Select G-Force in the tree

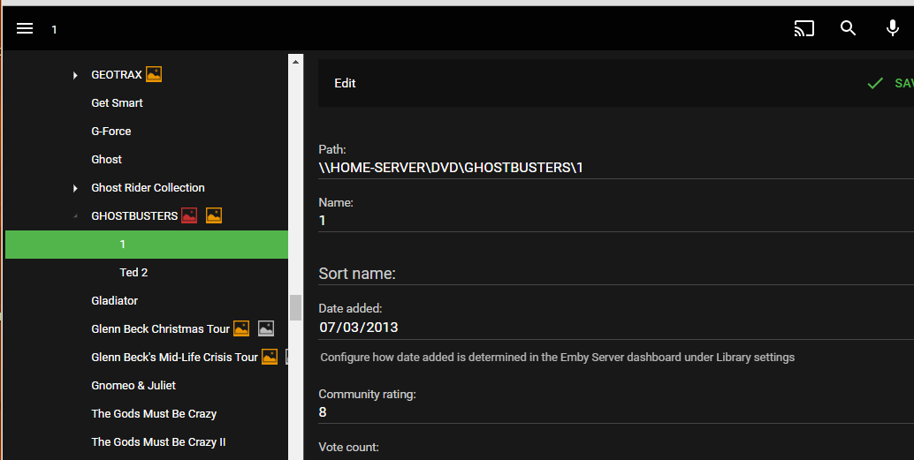(x=111, y=131)
